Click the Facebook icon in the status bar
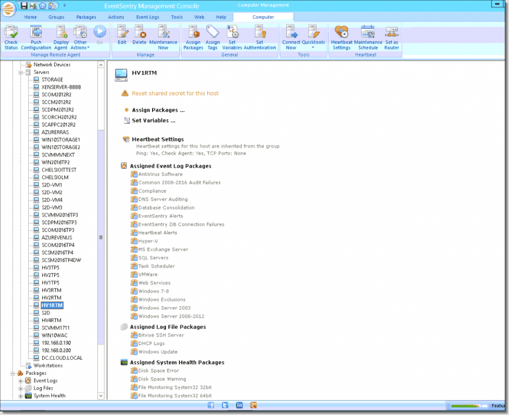Viewport: 509px width, 415px height. (x=211, y=405)
